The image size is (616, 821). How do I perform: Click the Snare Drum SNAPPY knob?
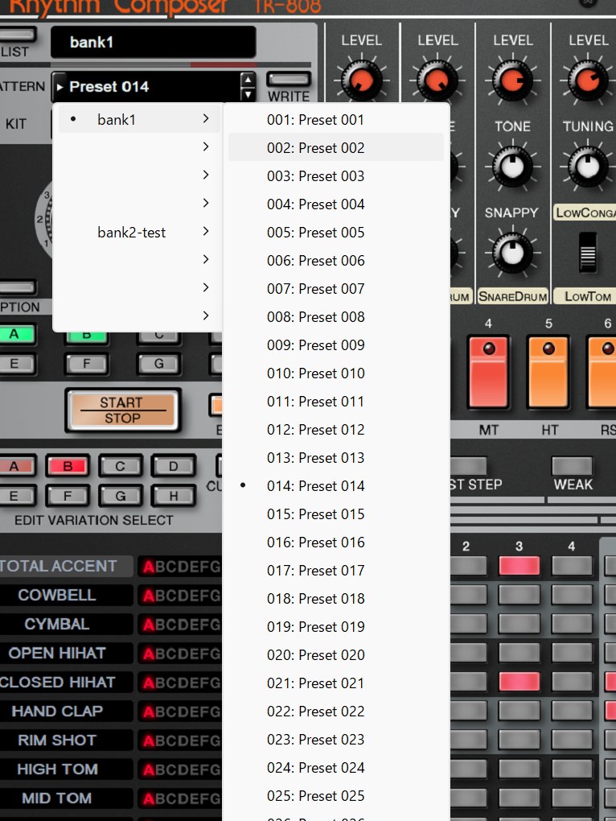pyautogui.click(x=512, y=252)
